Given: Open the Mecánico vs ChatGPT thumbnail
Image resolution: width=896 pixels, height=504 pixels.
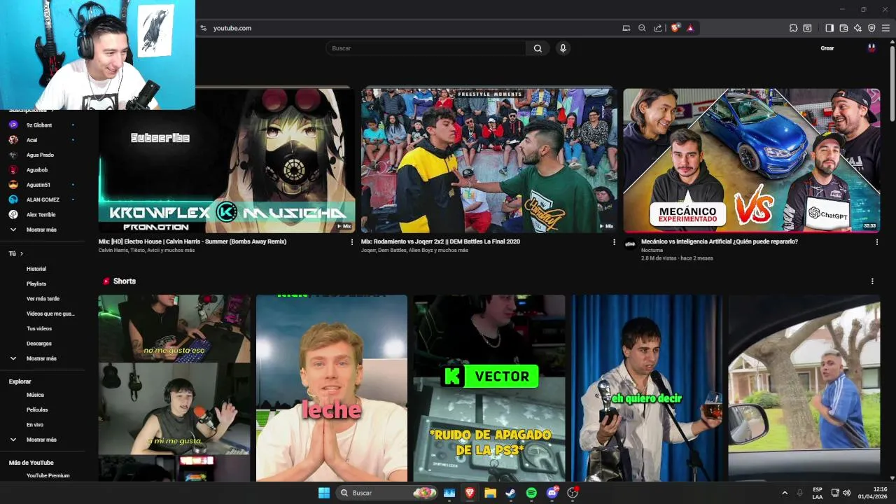Looking at the screenshot, I should (752, 160).
